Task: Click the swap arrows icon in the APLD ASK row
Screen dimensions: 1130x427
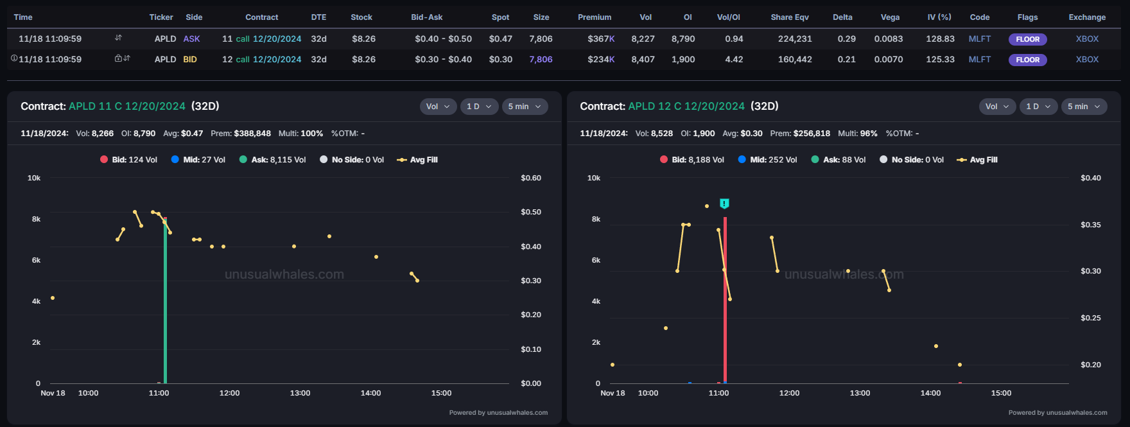Action: tap(118, 38)
